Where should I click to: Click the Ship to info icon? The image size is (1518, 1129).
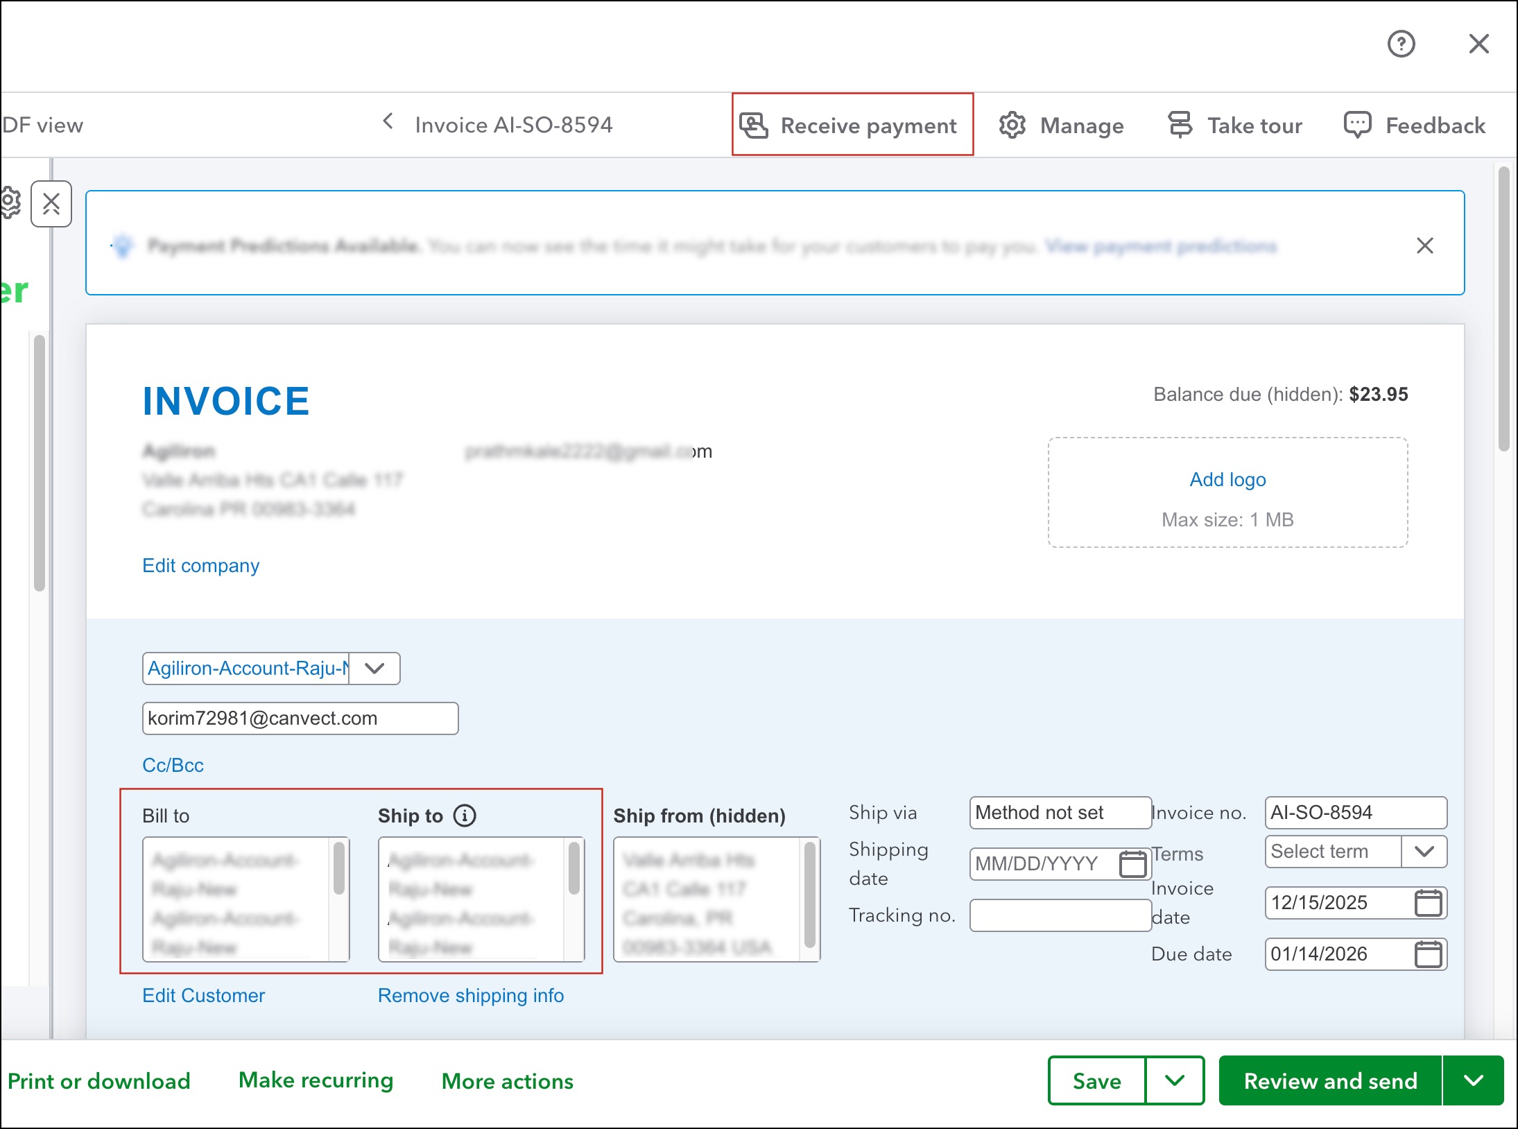(465, 816)
